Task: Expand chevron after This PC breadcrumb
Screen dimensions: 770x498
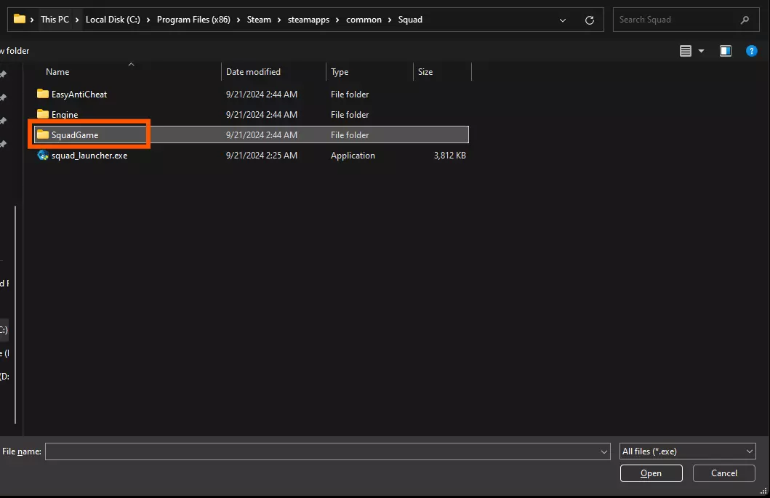Action: pos(77,20)
